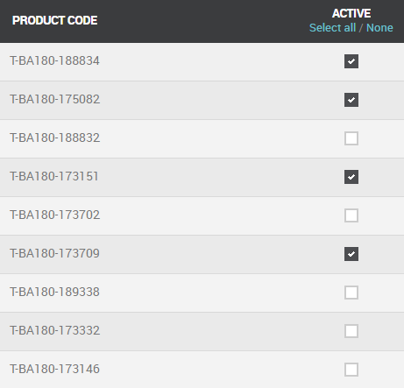Image resolution: width=404 pixels, height=388 pixels.
Task: Click product code T-BA180-173709
Action: click(54, 253)
